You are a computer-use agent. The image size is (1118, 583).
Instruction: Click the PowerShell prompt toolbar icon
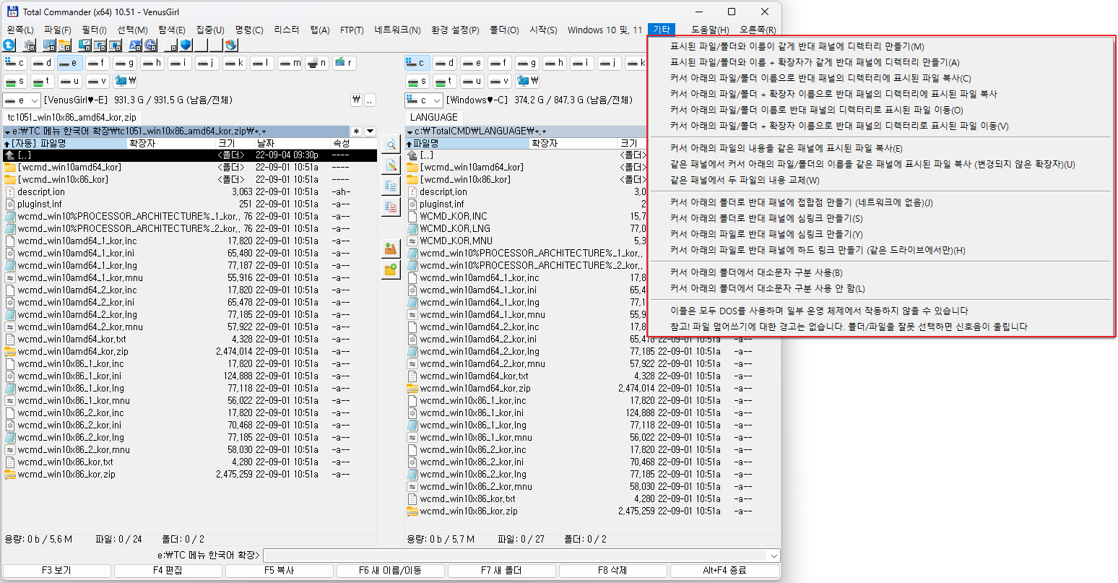135,45
